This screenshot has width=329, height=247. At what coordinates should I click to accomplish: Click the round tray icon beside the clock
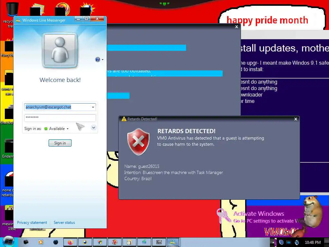coord(297,242)
